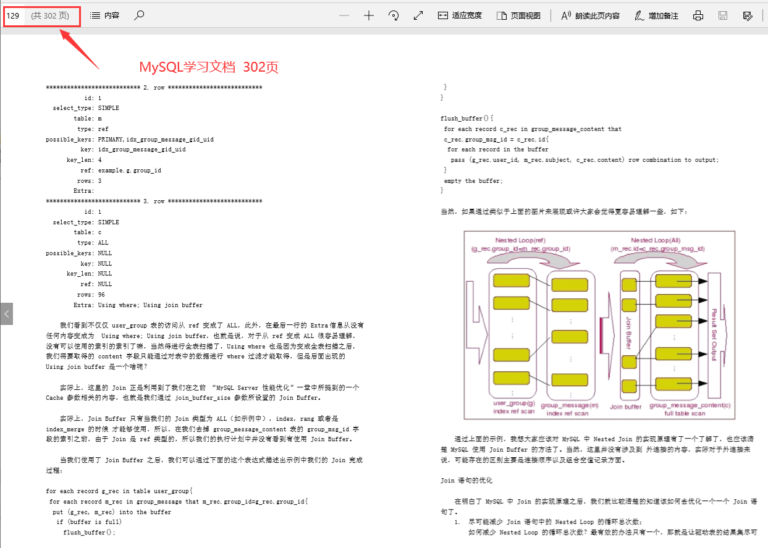Click the total pages text '(共 302 页)'
Viewport: 768px width, 548px height.
[50, 15]
